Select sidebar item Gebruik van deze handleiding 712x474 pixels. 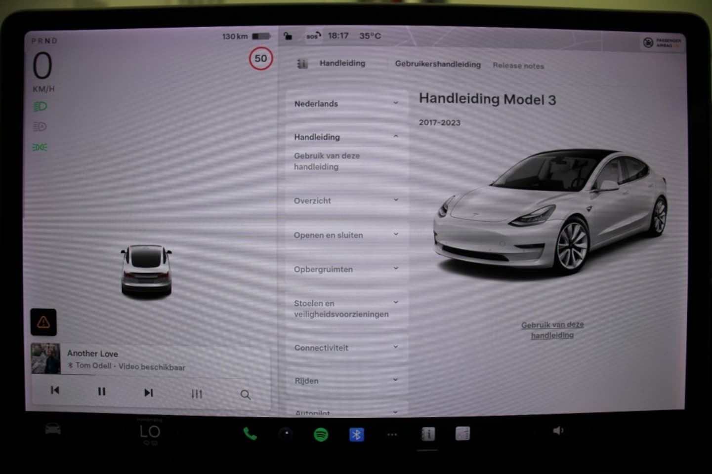click(327, 161)
